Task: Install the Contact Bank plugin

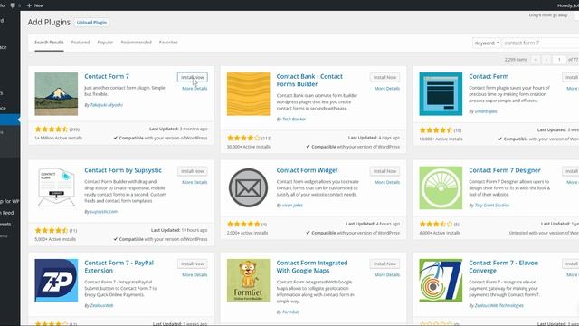Action: 384,77
